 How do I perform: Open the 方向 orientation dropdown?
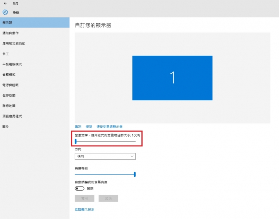coord(105,156)
